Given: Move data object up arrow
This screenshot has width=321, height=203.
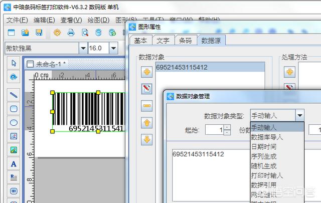Looking at the screenshot, I should coord(147,123).
